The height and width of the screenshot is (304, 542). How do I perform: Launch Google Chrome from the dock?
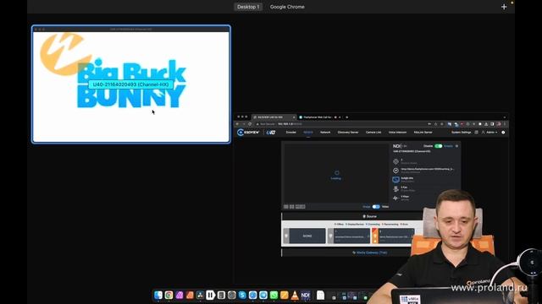click(x=169, y=295)
